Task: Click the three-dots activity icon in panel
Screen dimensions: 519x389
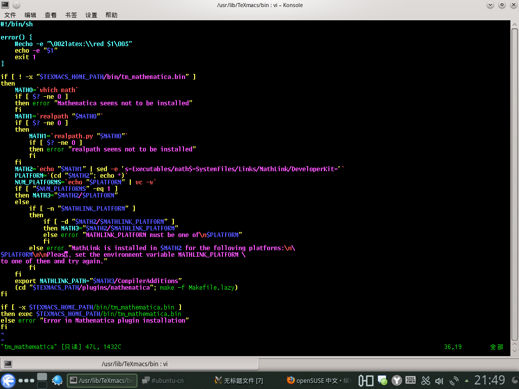Action: (x=26, y=381)
